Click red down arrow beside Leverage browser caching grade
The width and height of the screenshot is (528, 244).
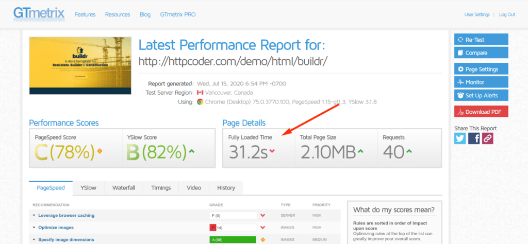[262, 216]
